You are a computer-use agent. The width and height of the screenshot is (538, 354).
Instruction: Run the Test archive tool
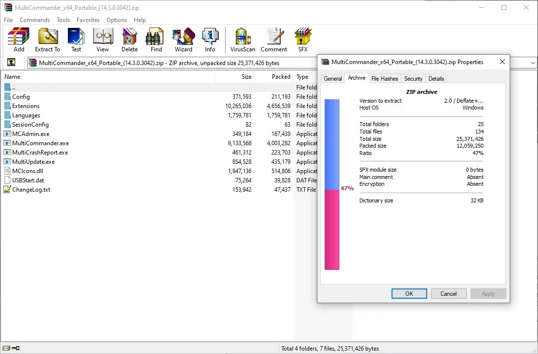[x=76, y=39]
